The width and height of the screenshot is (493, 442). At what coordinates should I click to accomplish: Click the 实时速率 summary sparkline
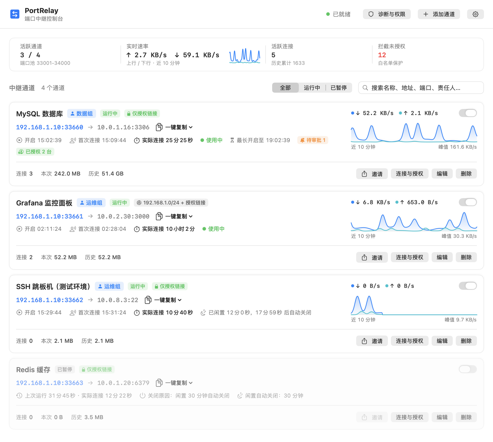pyautogui.click(x=244, y=56)
